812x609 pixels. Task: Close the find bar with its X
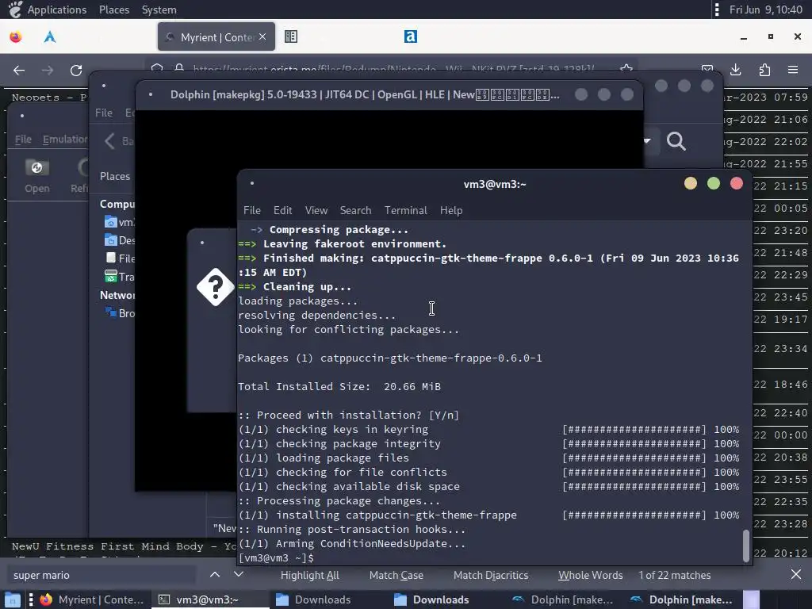(796, 574)
